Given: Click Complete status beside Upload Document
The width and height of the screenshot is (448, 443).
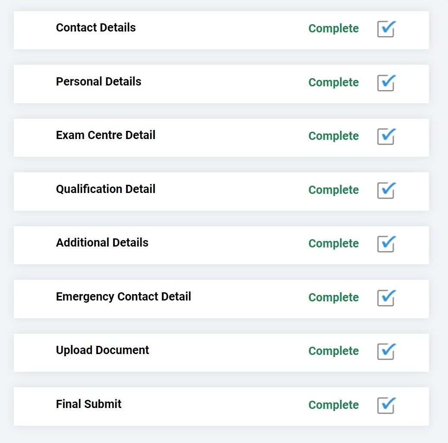Looking at the screenshot, I should pyautogui.click(x=333, y=351).
